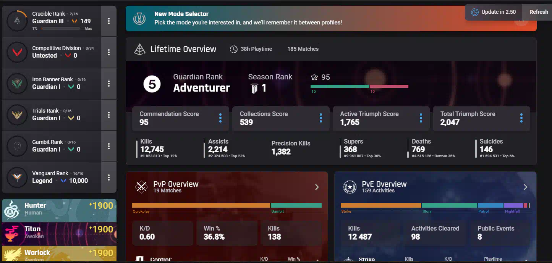This screenshot has height=263, width=552.
Task: Click the Gambit Rank emblem icon
Action: point(17,146)
